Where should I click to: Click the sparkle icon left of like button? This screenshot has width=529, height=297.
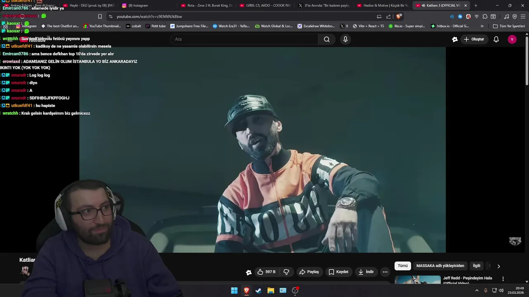click(x=248, y=272)
